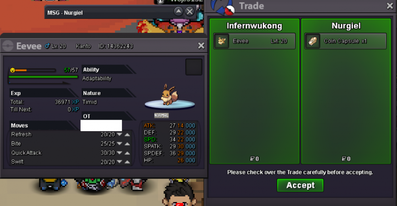397x206 pixels.
Task: Click the happiness face icon
Action: pos(12,70)
